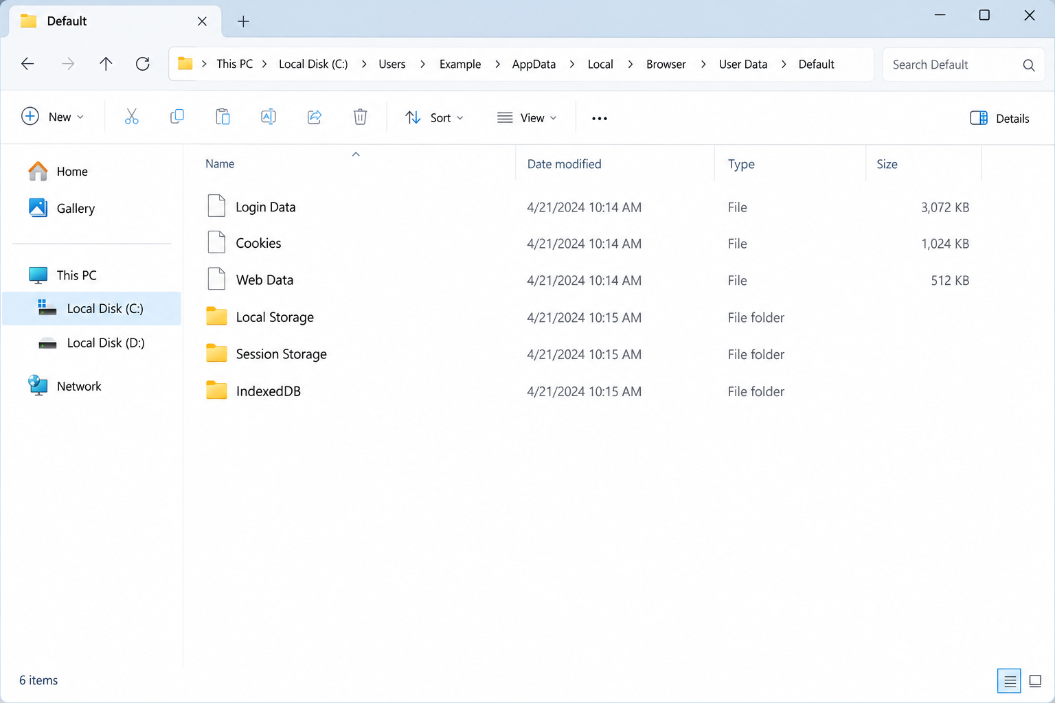
Task: Expand the chevron after AppData in address bar
Action: coord(571,64)
